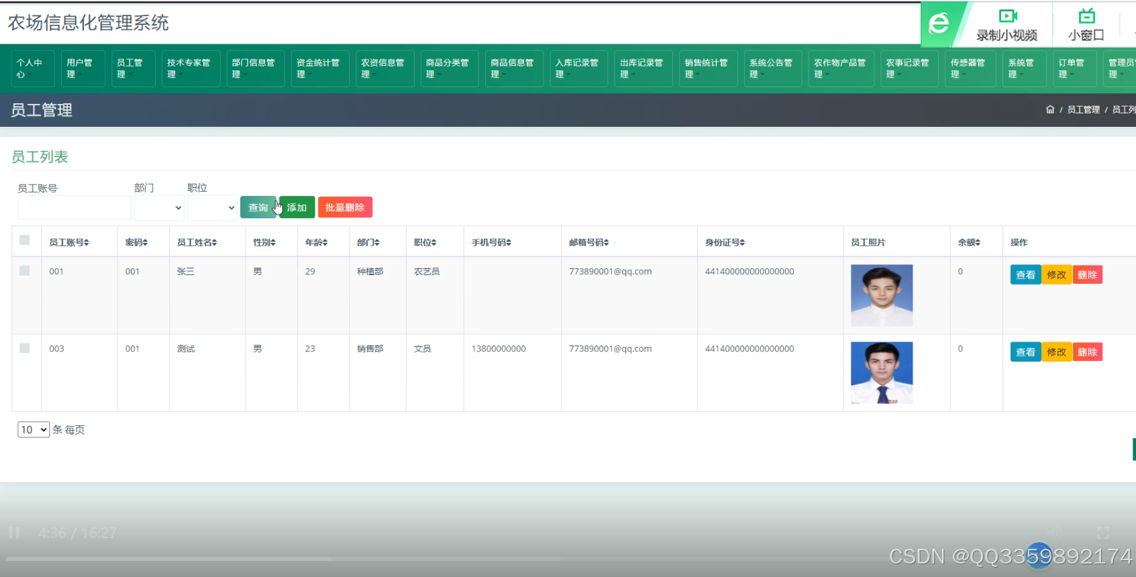This screenshot has width=1136, height=577.
Task: Click the fullscreen icon in video player
Action: point(1103,533)
